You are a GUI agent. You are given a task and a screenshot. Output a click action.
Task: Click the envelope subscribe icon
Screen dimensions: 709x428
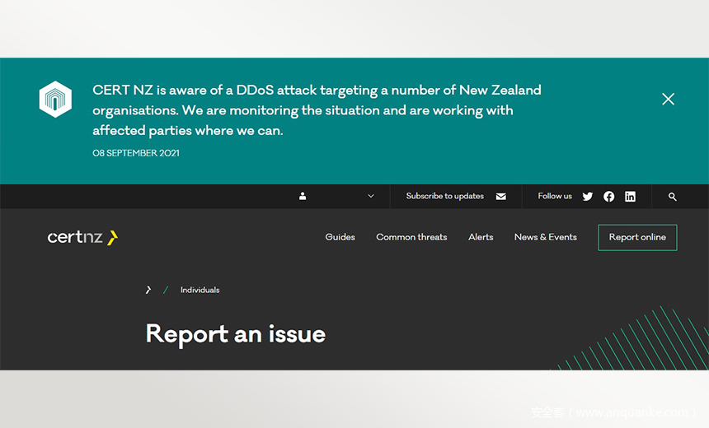pos(501,197)
